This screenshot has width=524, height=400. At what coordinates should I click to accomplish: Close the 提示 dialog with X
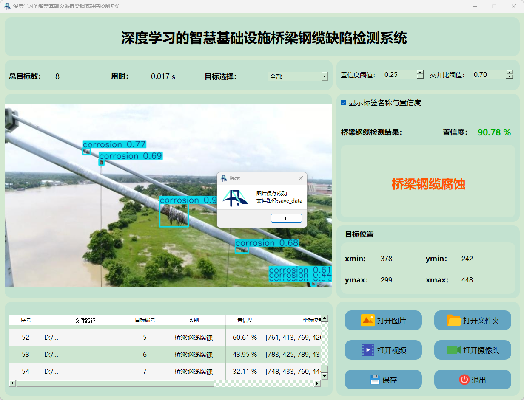(301, 178)
